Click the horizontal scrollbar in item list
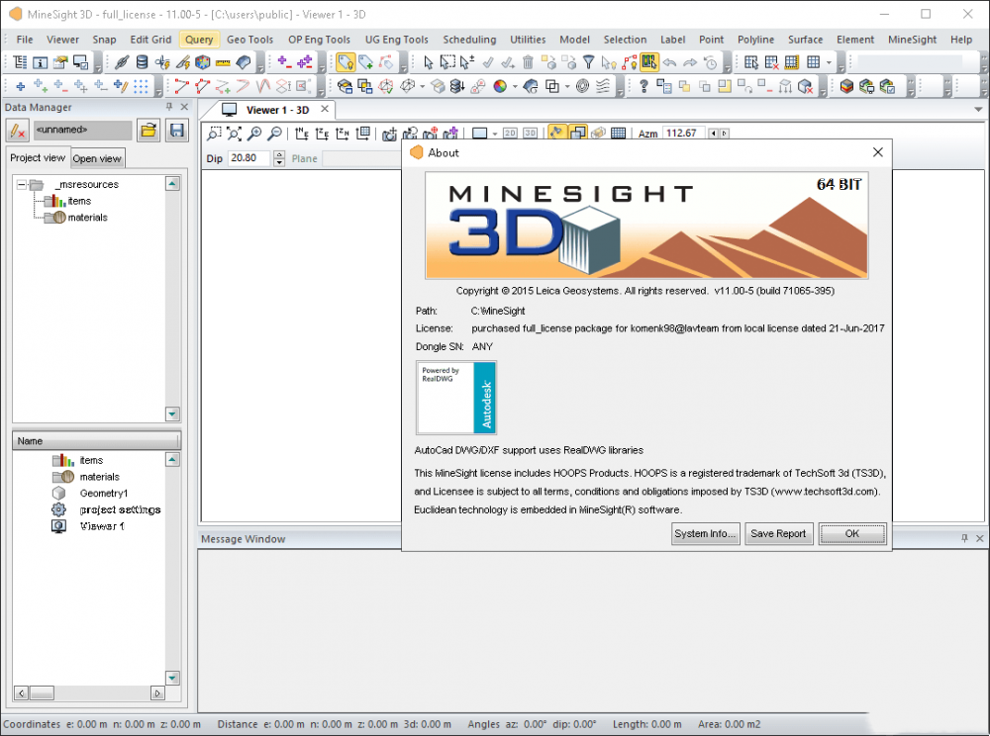This screenshot has width=990, height=736. click(x=89, y=693)
